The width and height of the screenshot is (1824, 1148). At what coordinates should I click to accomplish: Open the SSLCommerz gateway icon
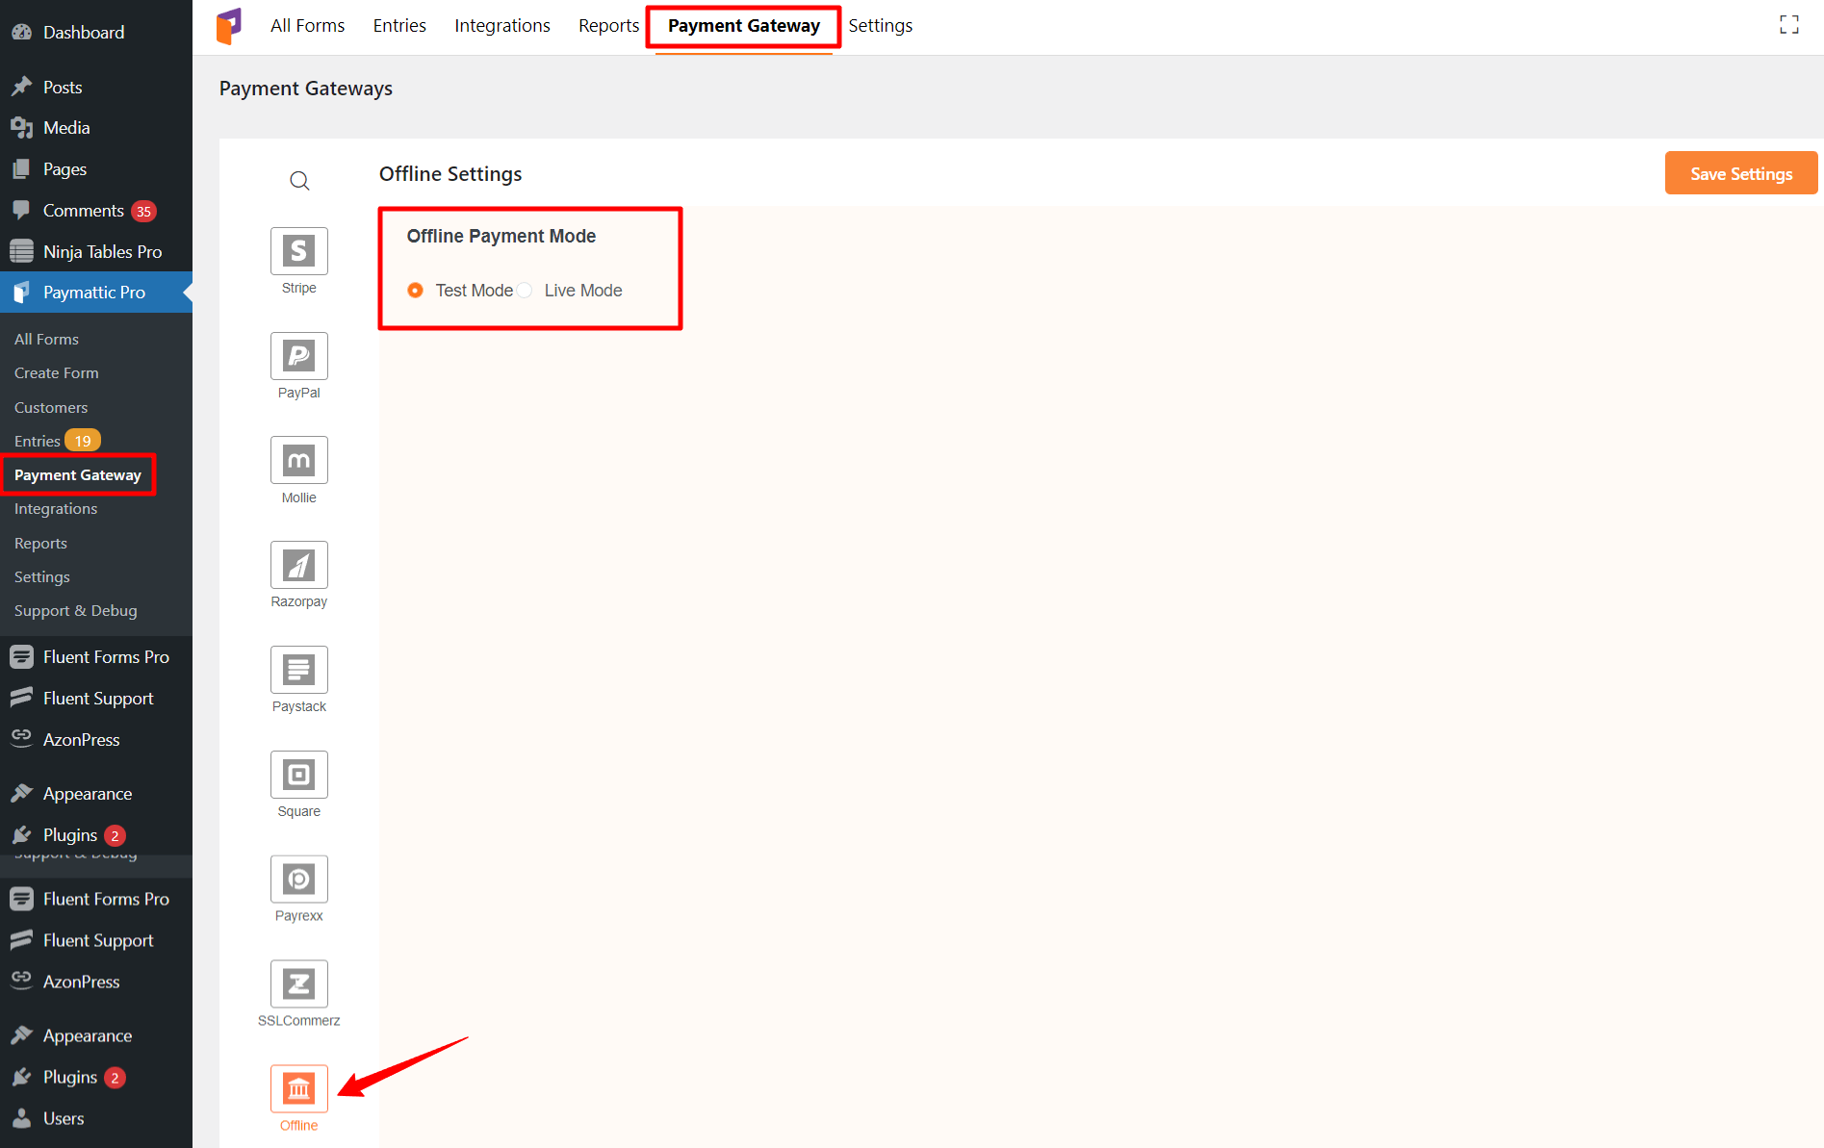click(x=298, y=983)
